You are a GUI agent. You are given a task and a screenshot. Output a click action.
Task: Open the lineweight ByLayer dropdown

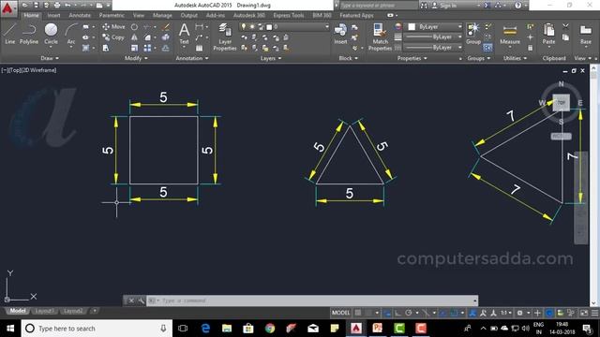(433, 37)
